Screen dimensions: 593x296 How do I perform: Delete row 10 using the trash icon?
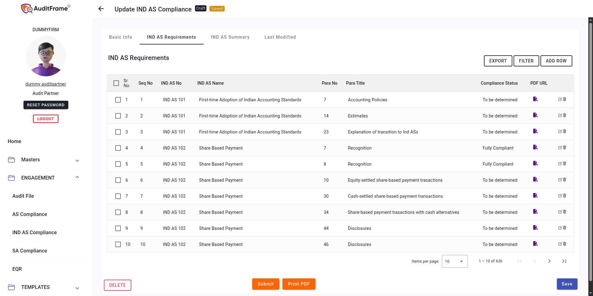(565, 244)
